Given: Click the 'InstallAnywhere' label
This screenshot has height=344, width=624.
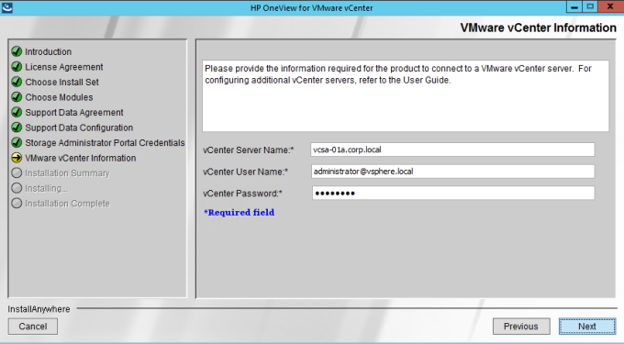Looking at the screenshot, I should pos(39,309).
